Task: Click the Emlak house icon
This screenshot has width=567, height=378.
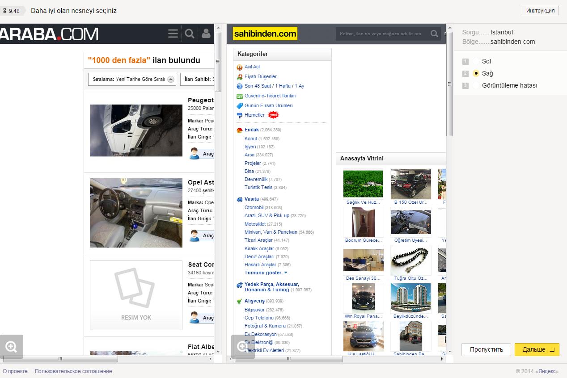Action: click(x=240, y=130)
